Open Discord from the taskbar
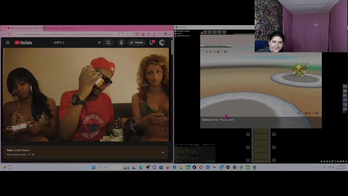The width and height of the screenshot is (348, 196). (x=154, y=167)
